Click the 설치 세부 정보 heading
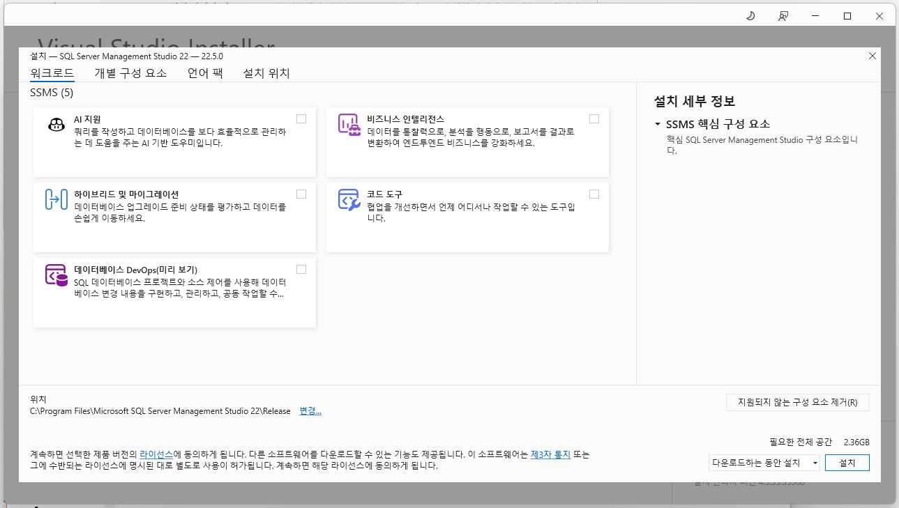 (x=695, y=102)
